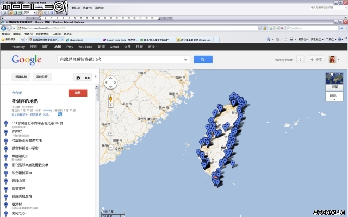This screenshot has height=217, width=348.
Task: Open Play in the Google bar
Action: pos(70,47)
